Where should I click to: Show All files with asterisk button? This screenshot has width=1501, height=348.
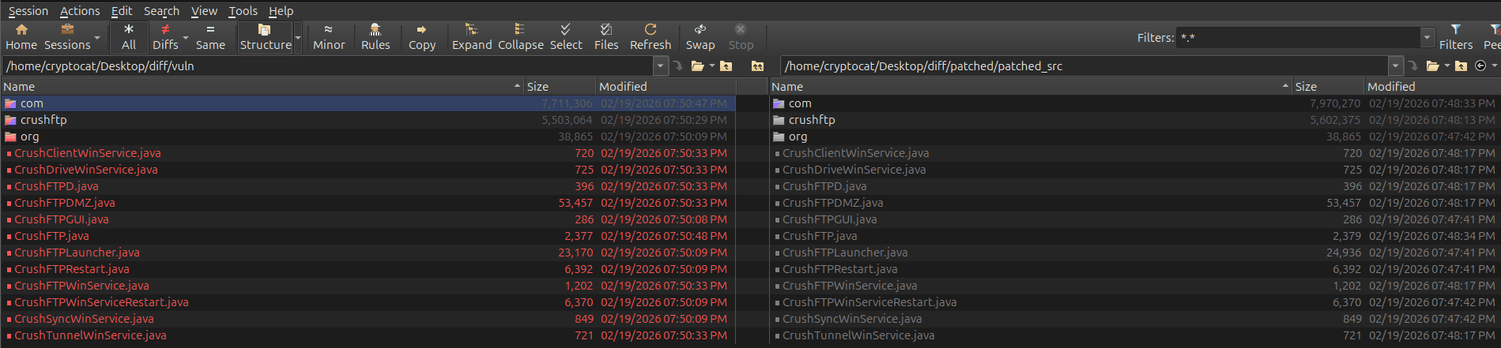129,37
